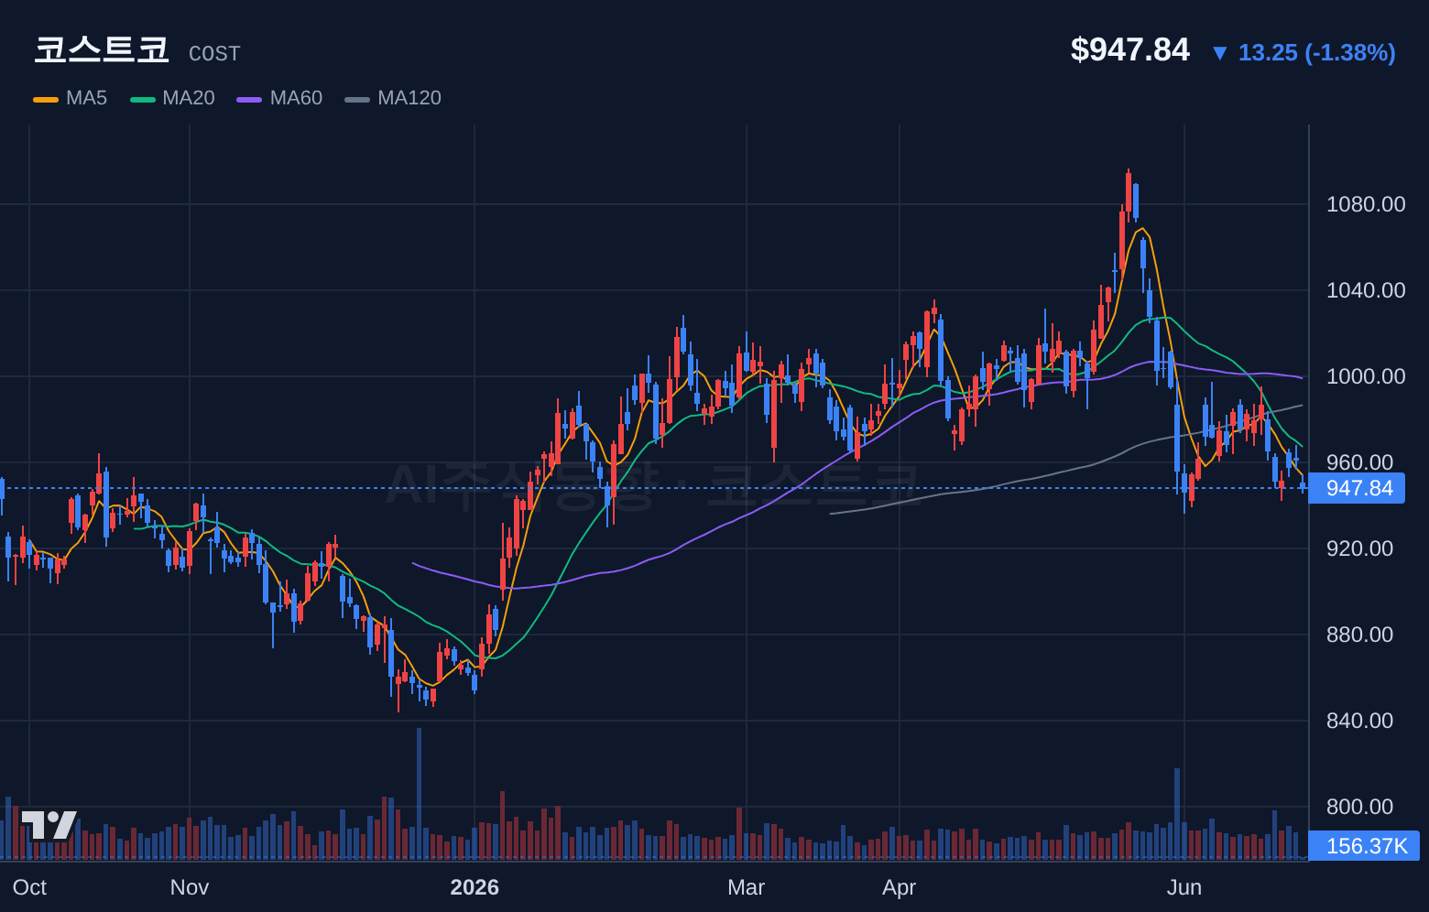
Task: Click the 156.37K volume label
Action: [1364, 846]
